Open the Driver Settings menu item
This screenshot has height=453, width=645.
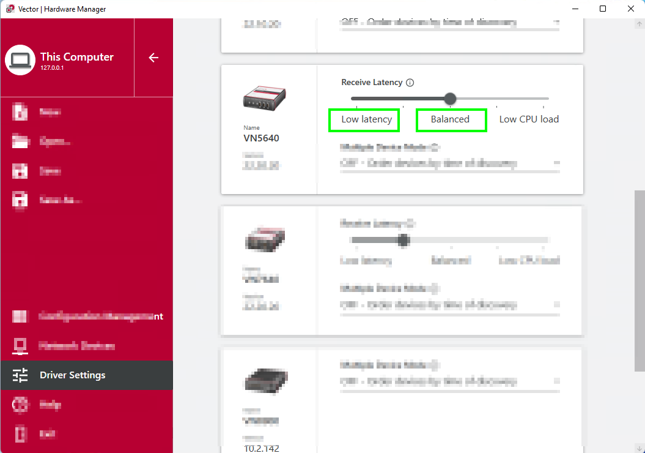click(x=72, y=375)
